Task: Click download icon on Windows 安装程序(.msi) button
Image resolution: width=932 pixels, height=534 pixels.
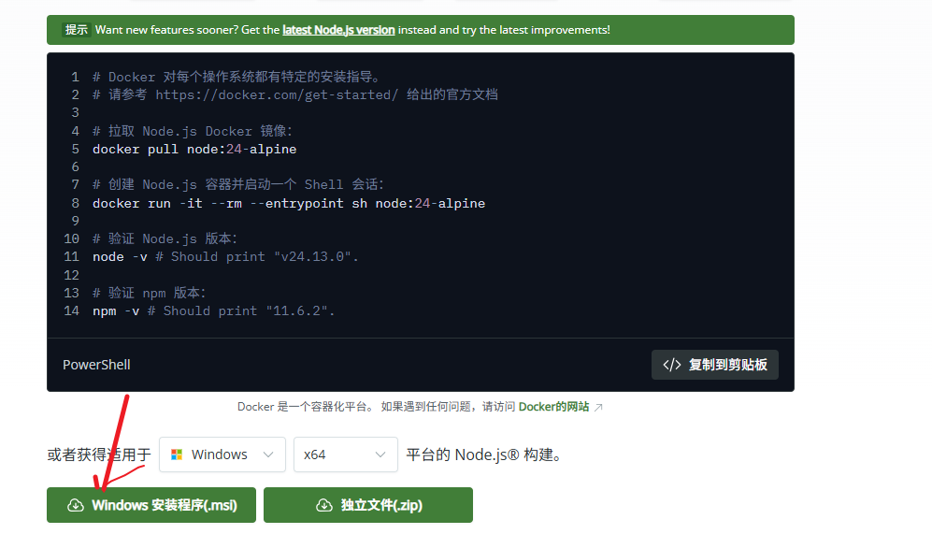Action: click(76, 505)
